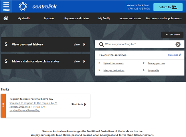Open the My tasks menu
The height and width of the screenshot is (137, 186).
click(x=49, y=19)
